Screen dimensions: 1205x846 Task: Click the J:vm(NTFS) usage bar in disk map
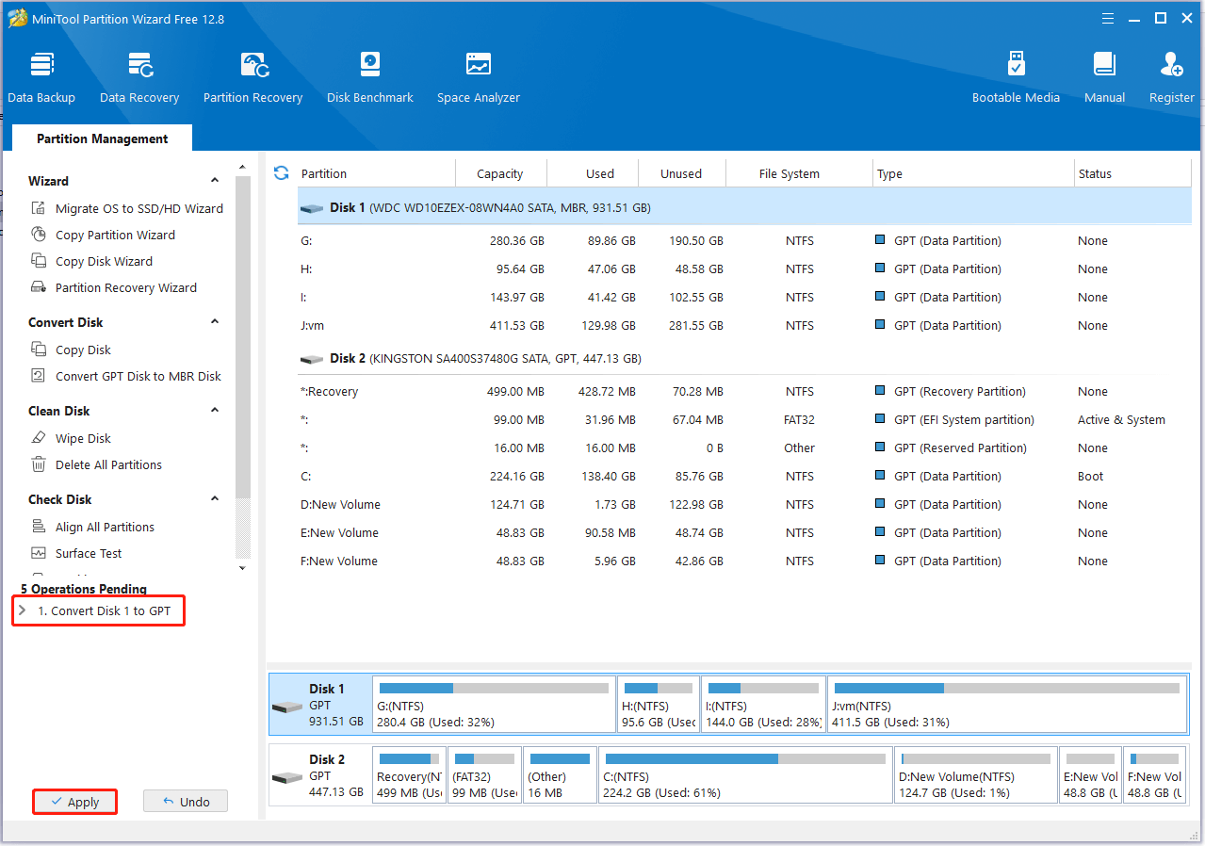coord(1007,689)
